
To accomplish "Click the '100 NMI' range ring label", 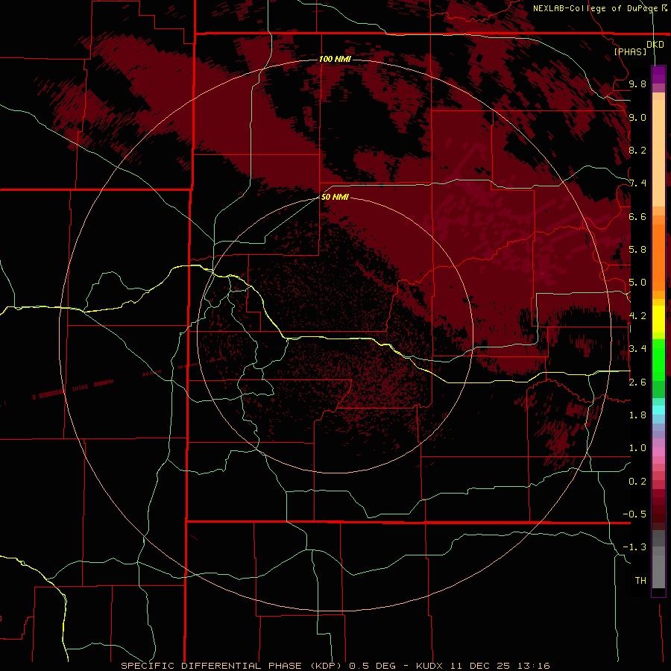I will click(x=335, y=59).
